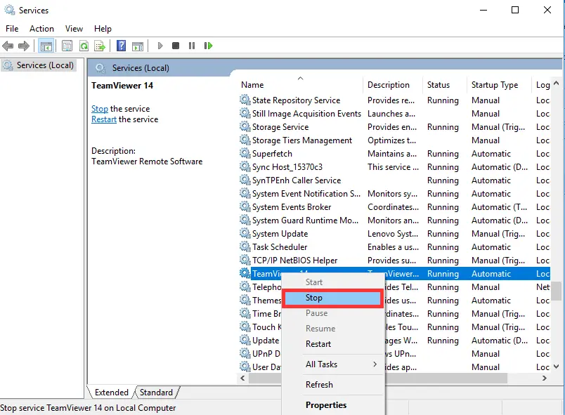Viewport: 565px width, 415px height.
Task: Sort by the Name column header
Action: coord(301,85)
